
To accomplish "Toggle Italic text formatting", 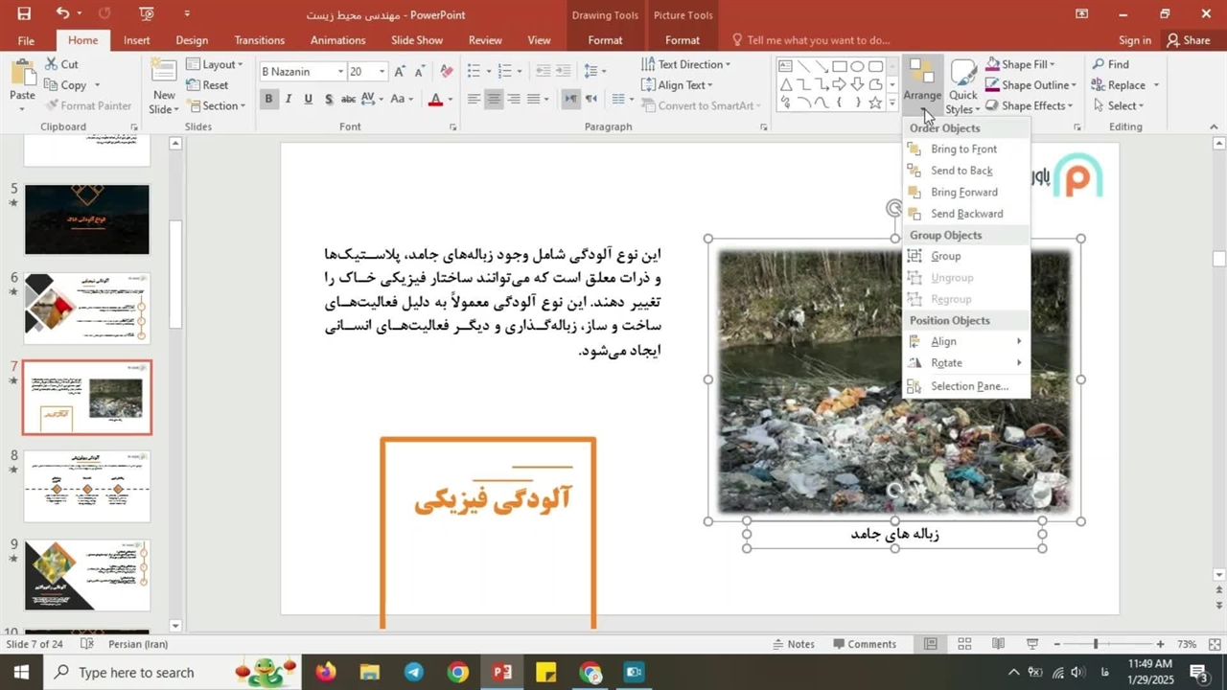I will point(288,100).
